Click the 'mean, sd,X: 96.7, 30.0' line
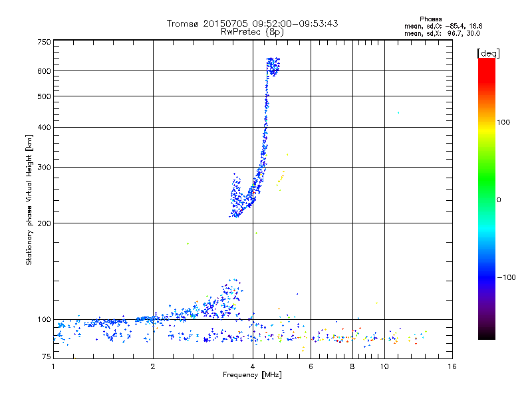532x399 pixels. tap(442, 33)
